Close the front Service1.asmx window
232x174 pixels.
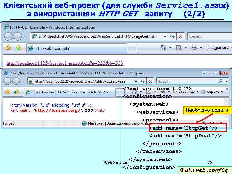click(225, 73)
